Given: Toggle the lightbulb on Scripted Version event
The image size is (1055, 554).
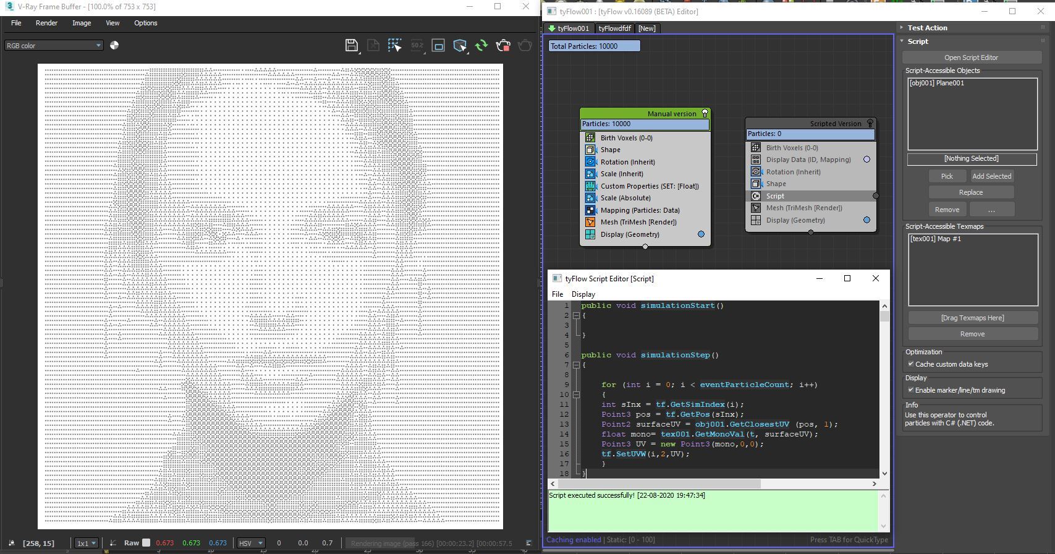Looking at the screenshot, I should coord(870,123).
